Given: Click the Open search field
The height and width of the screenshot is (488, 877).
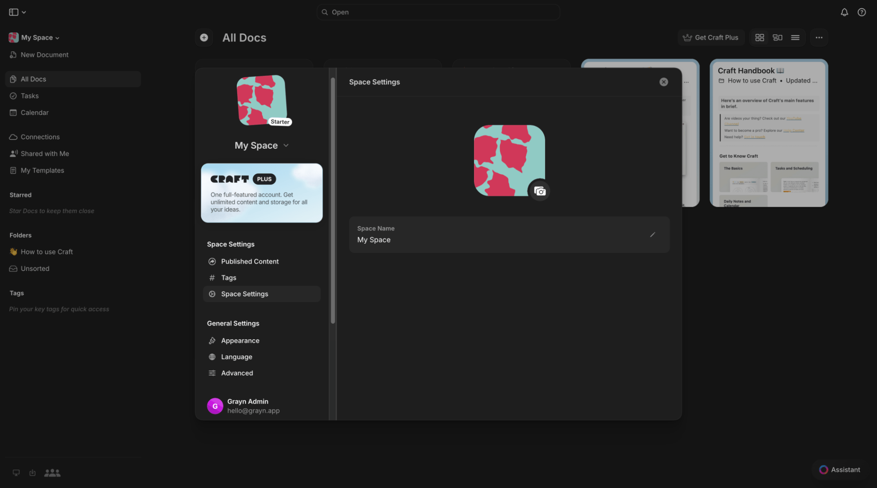Looking at the screenshot, I should coord(438,12).
